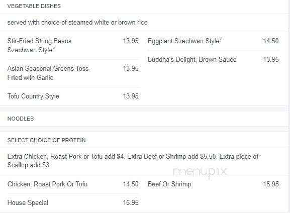
Task: Select Stir-Fried String Beans Szechwan Style
Action: pyautogui.click(x=39, y=45)
